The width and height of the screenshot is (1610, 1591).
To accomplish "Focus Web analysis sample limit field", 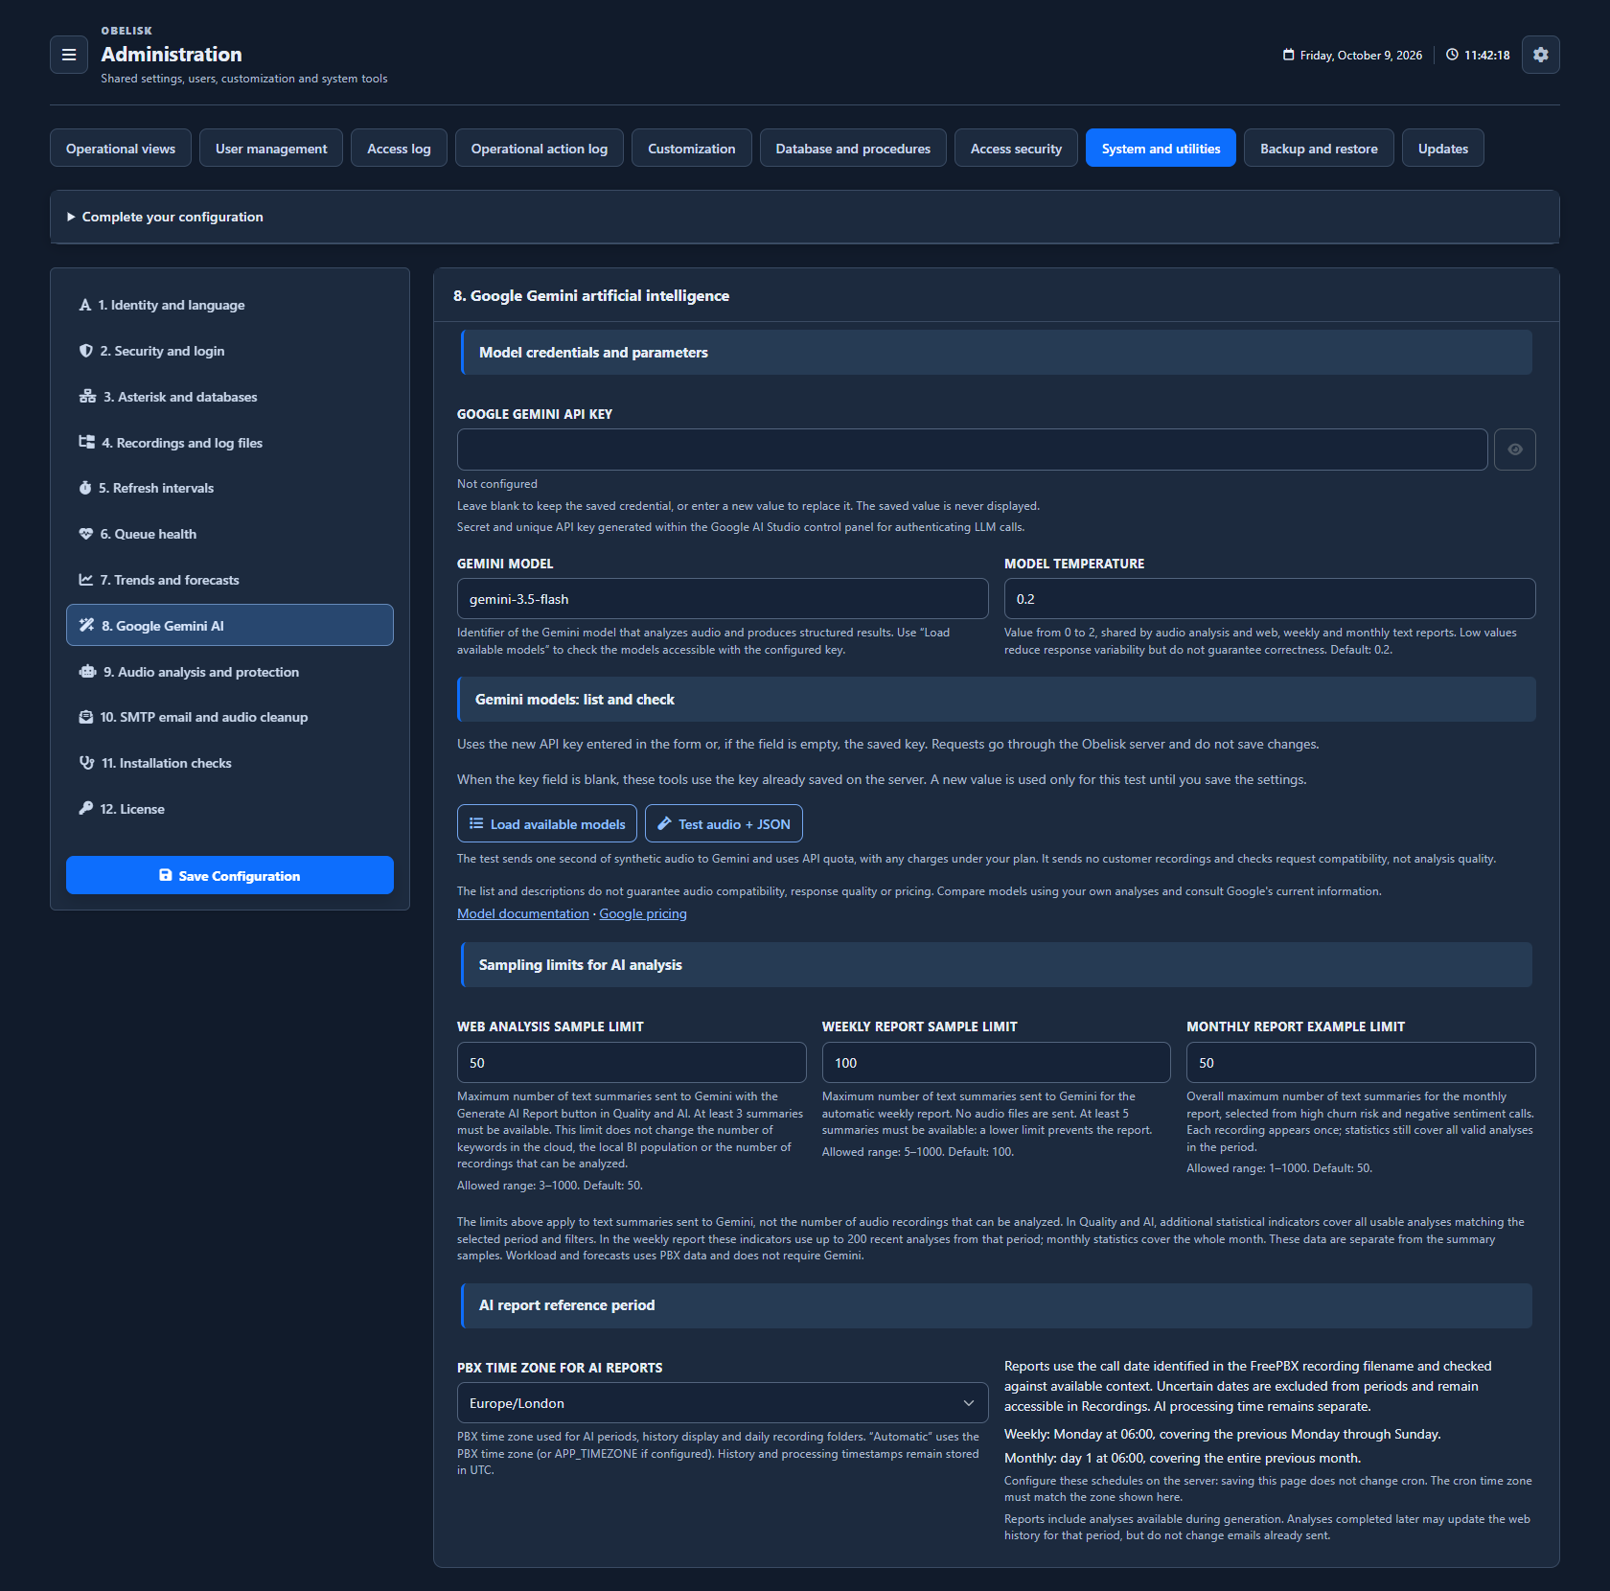I will tap(632, 1063).
